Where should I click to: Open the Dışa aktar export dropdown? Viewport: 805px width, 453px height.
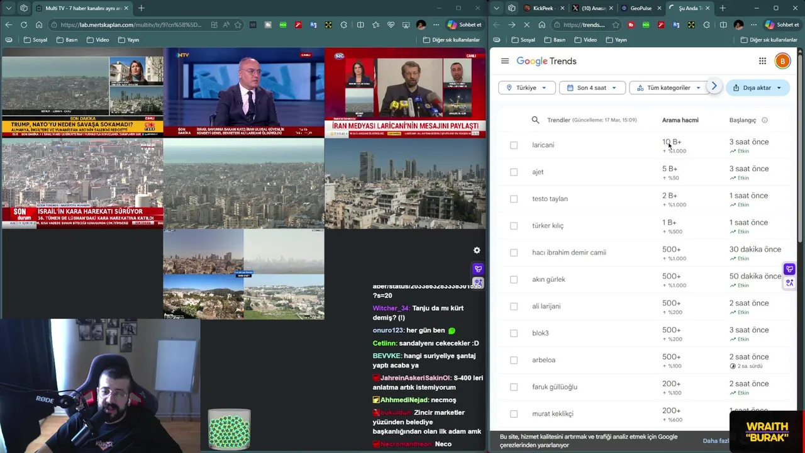(757, 87)
